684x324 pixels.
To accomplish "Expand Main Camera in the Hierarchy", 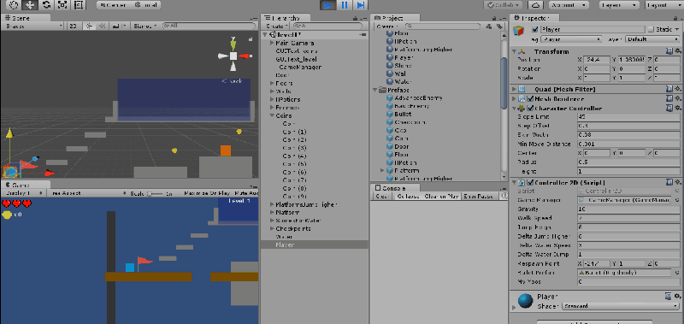I will tap(272, 43).
